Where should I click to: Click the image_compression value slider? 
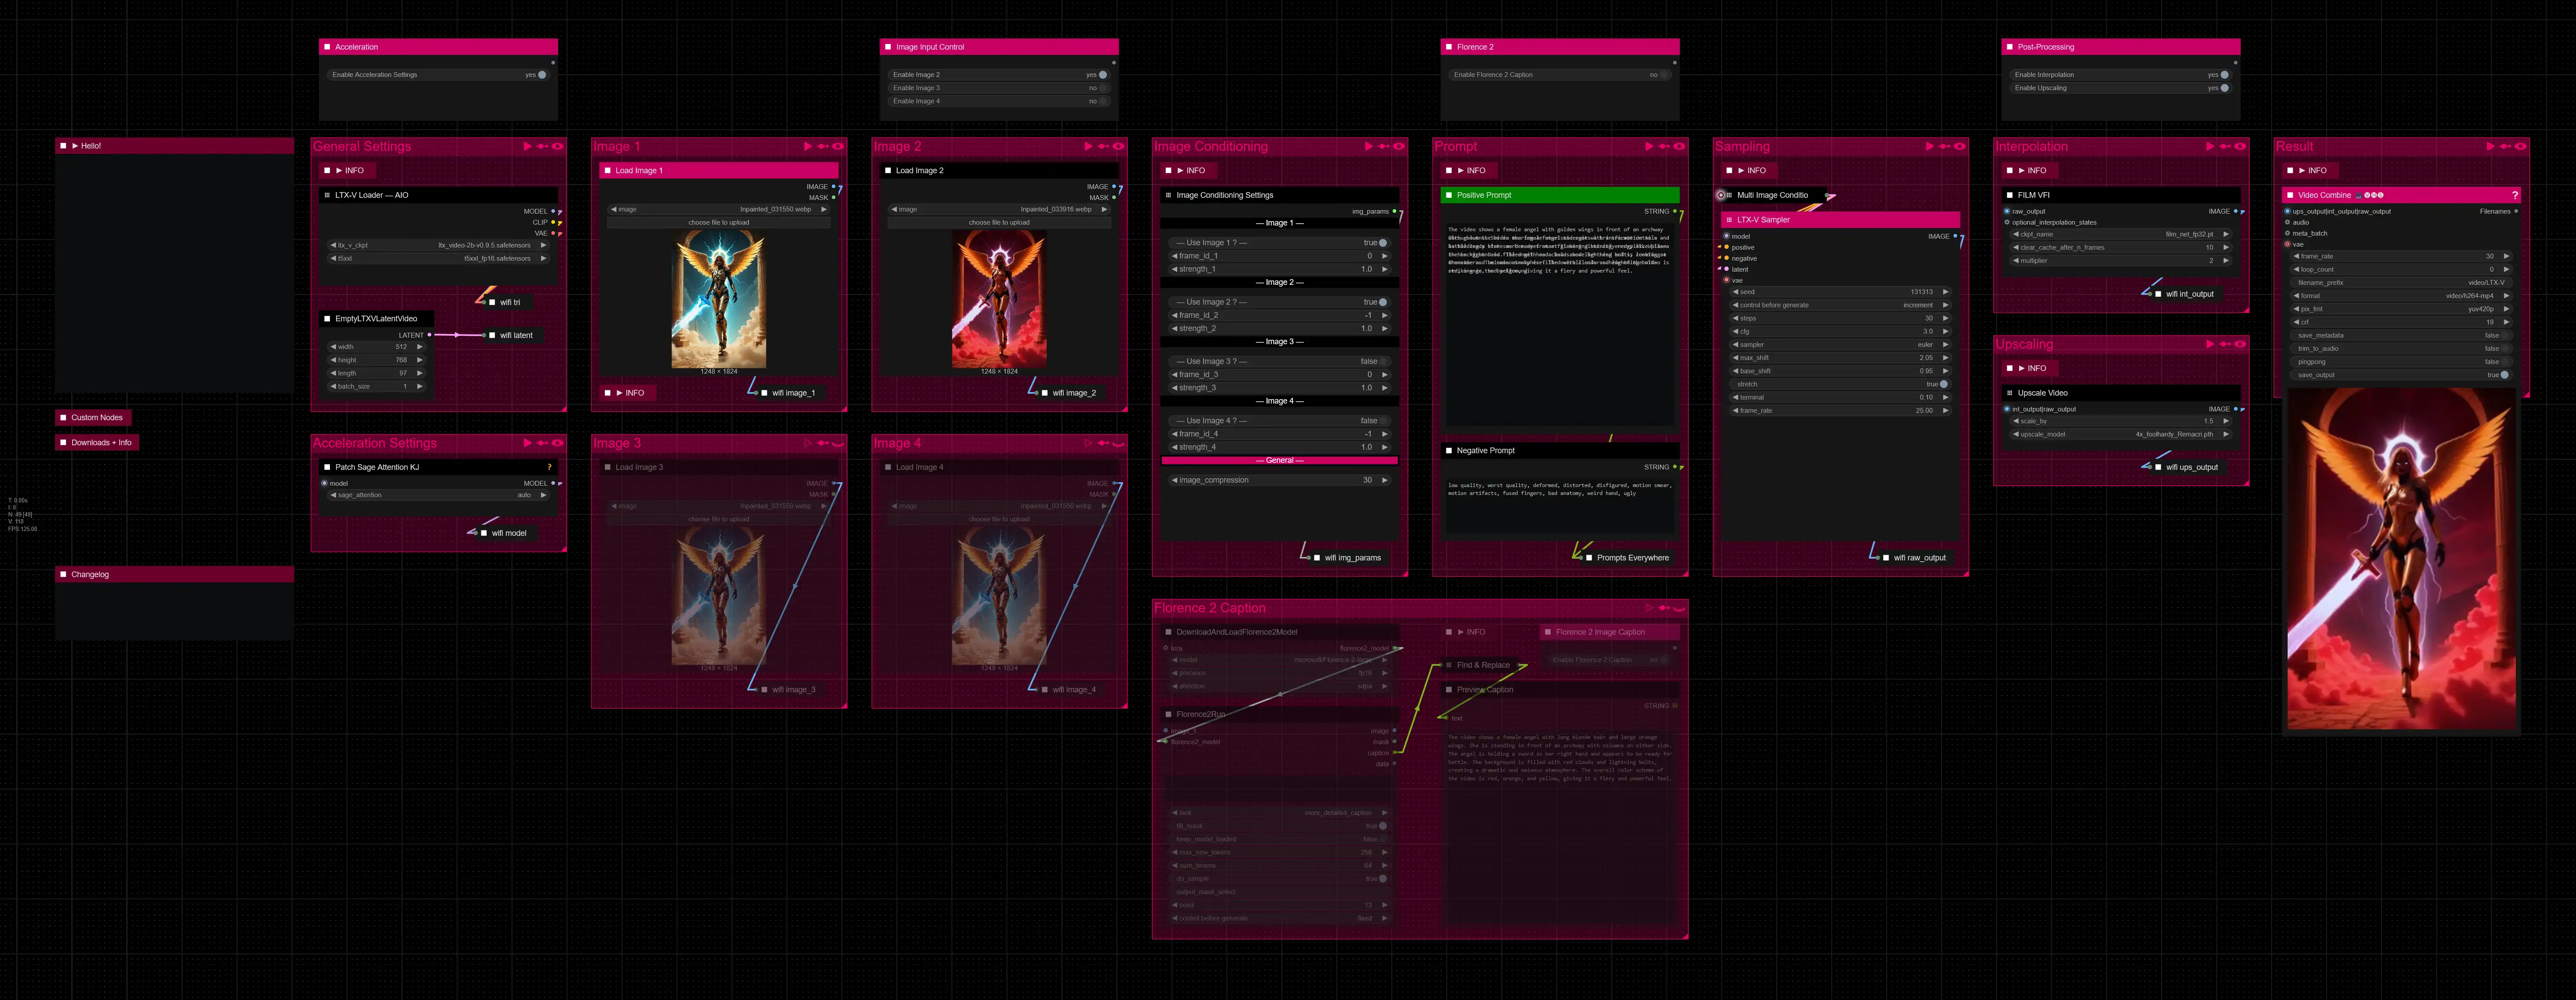[x=1279, y=480]
